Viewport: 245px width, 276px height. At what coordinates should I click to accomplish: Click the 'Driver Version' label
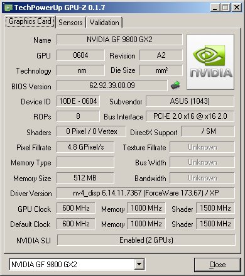(31, 194)
